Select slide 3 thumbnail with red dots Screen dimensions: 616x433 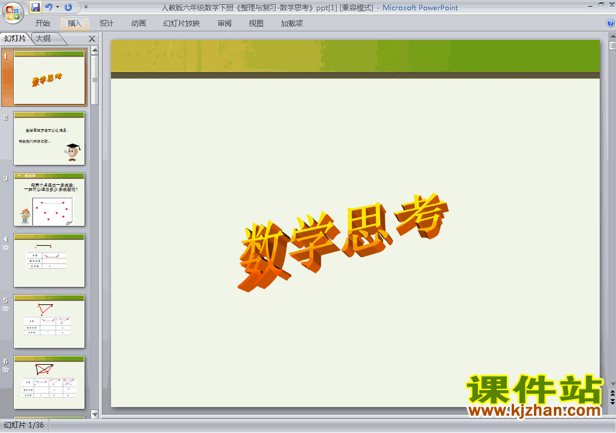click(49, 199)
